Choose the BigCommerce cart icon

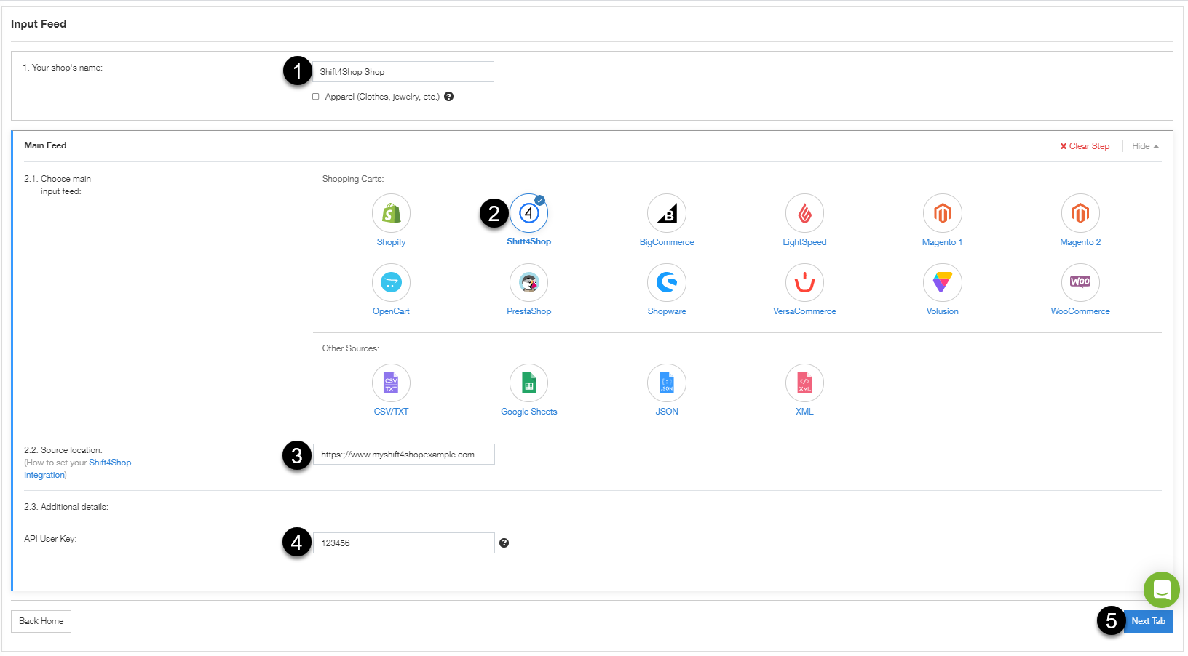(x=667, y=213)
